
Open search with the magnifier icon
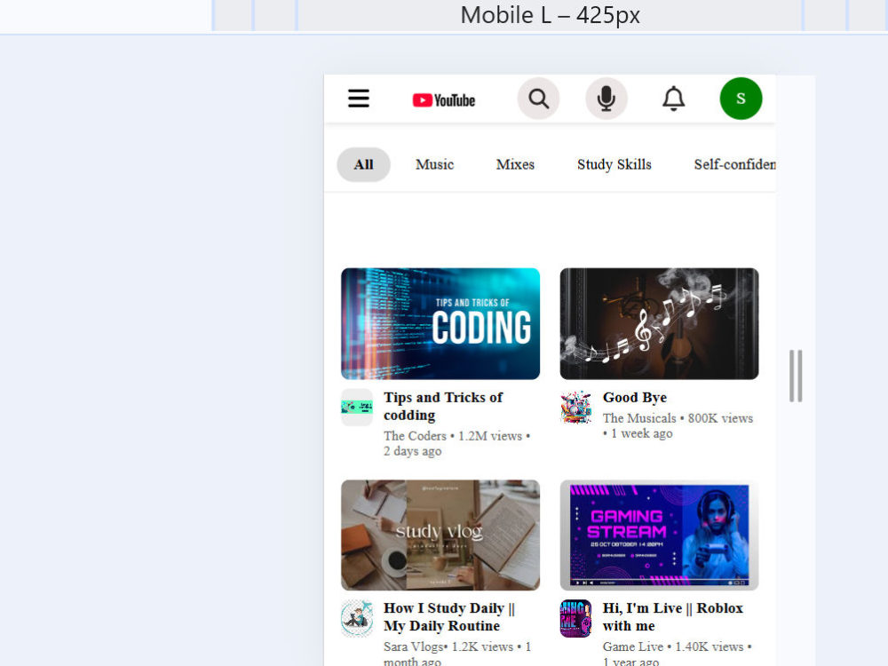[539, 99]
